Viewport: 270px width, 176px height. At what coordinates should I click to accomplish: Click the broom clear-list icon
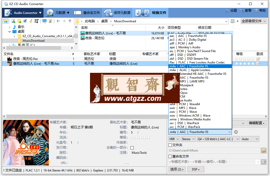pyautogui.click(x=31, y=21)
